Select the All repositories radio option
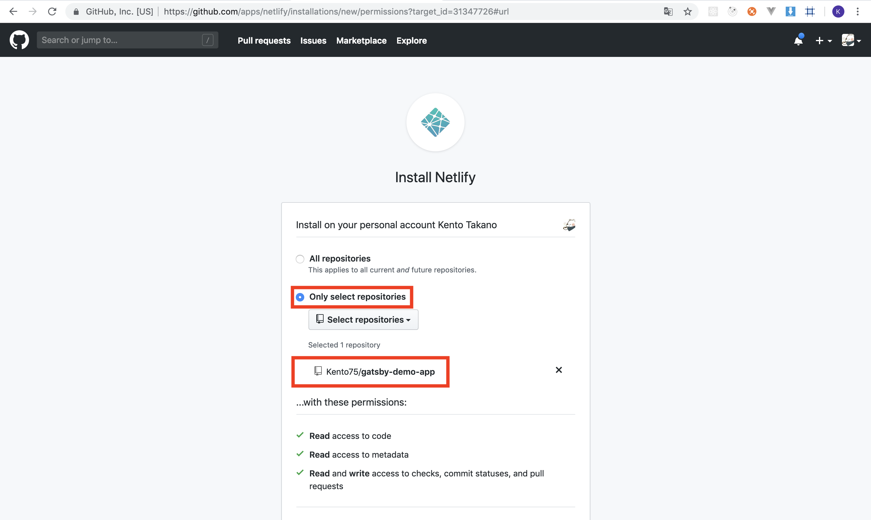The width and height of the screenshot is (871, 520). pos(300,259)
